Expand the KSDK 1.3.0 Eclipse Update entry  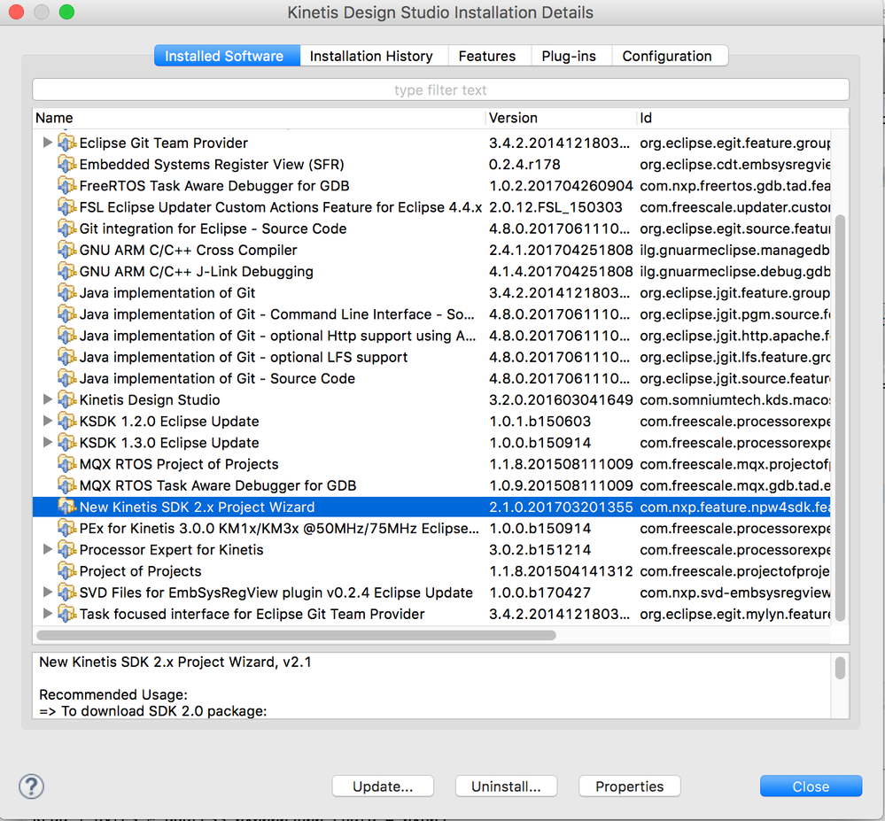pos(48,442)
